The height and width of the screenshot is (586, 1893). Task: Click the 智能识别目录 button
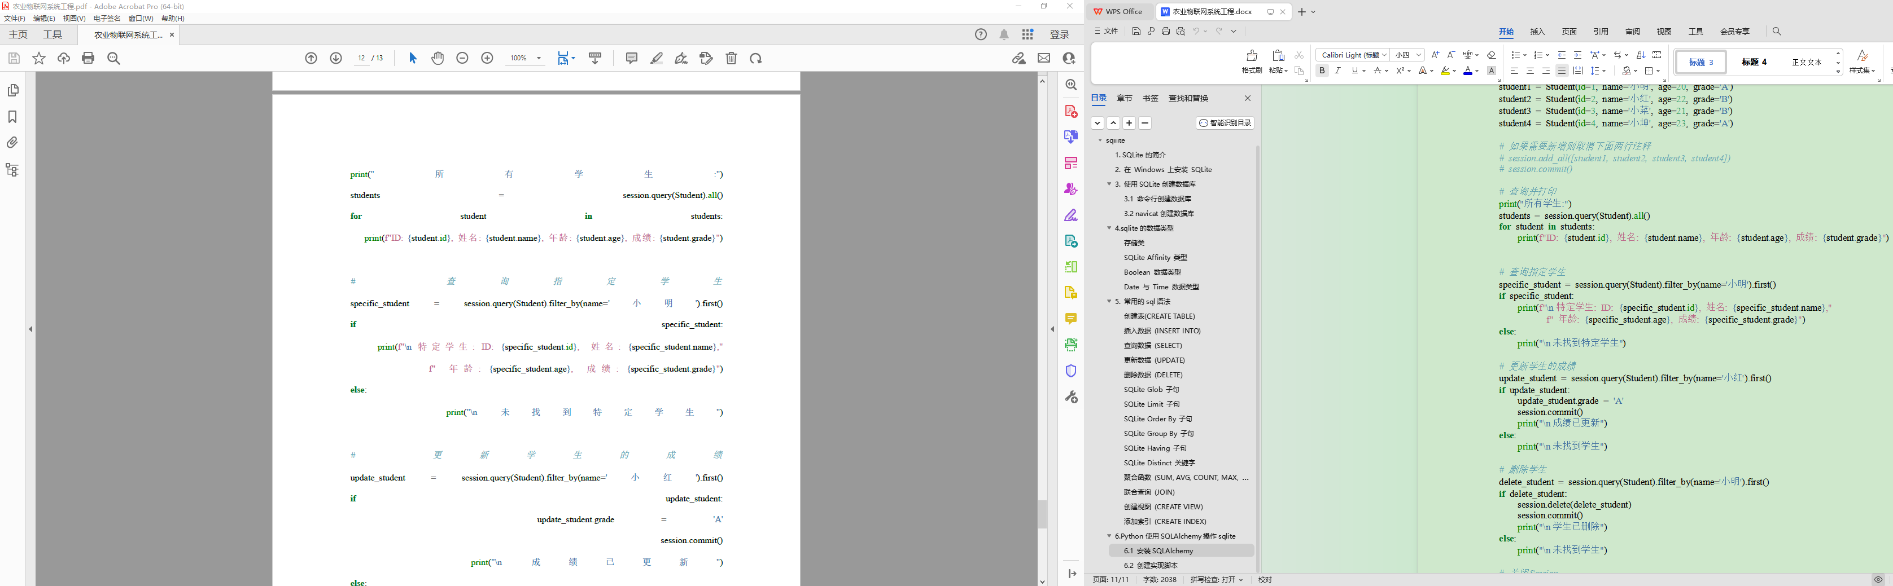1225,124
